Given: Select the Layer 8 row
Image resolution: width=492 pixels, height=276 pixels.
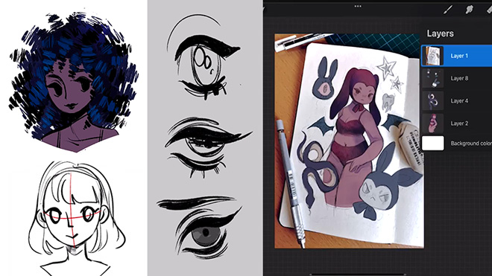Looking at the screenshot, I should pyautogui.click(x=456, y=78).
